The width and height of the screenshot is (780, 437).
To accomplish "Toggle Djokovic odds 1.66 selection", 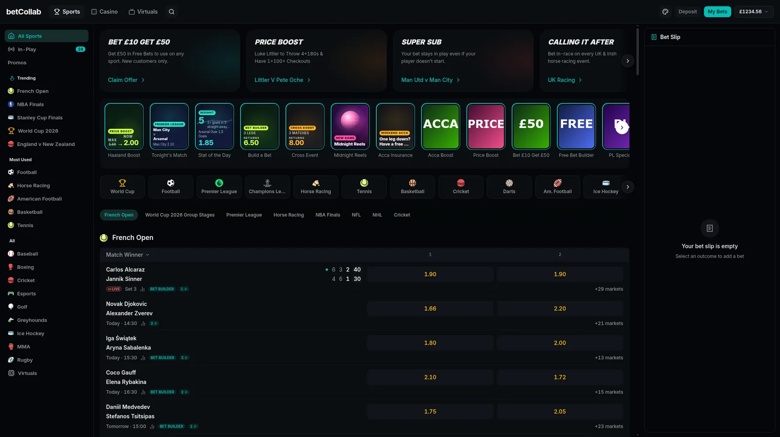I will [430, 309].
